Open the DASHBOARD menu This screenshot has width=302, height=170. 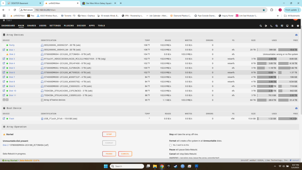click(x=8, y=26)
